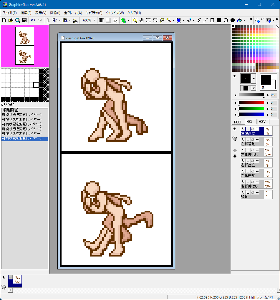Click the Redo arrow icon
The width and height of the screenshot is (280, 300).
40,20
